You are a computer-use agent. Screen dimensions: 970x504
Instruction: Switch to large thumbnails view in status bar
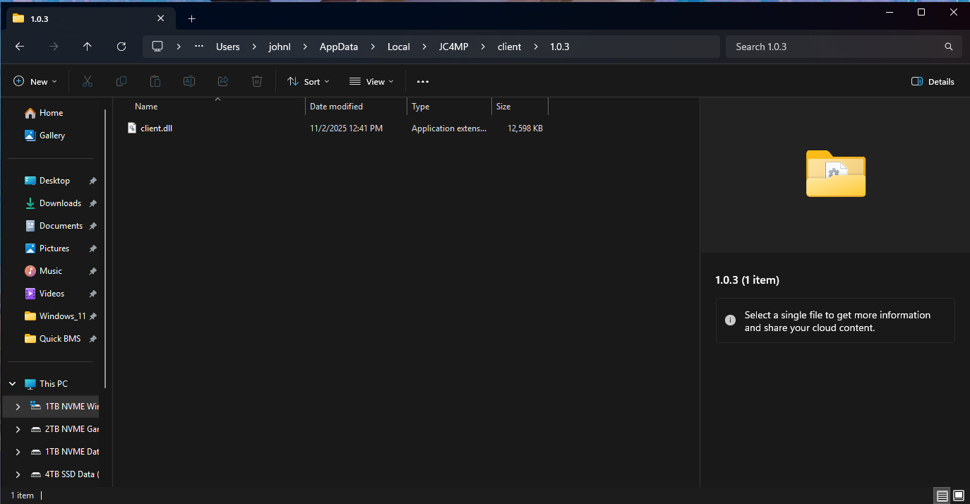[x=958, y=496]
